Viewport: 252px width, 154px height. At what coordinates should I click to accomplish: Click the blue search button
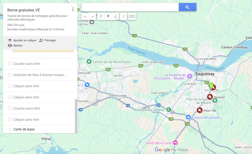point(187,7)
